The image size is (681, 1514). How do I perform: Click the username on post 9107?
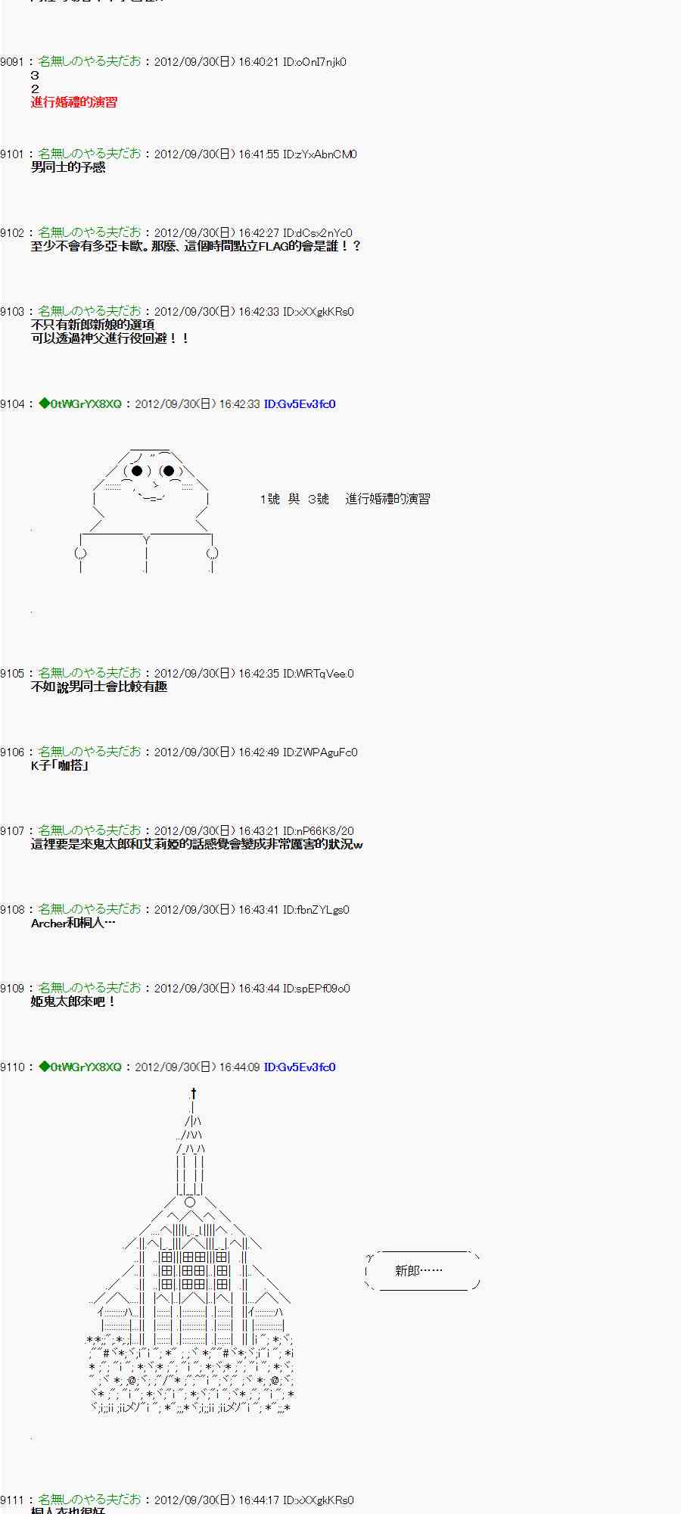click(x=89, y=830)
